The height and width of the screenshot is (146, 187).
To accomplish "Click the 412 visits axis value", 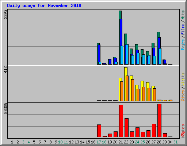I will pyautogui.click(x=5, y=69).
